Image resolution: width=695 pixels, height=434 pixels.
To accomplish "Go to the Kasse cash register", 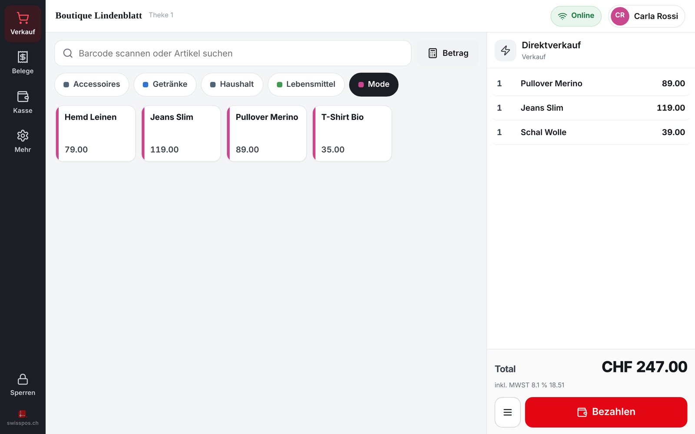I will click(x=23, y=102).
